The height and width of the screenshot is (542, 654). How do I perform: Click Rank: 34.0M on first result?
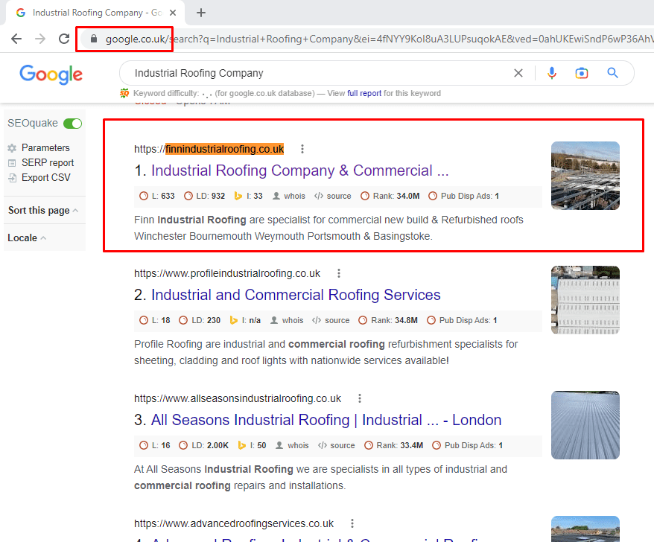[x=390, y=196]
